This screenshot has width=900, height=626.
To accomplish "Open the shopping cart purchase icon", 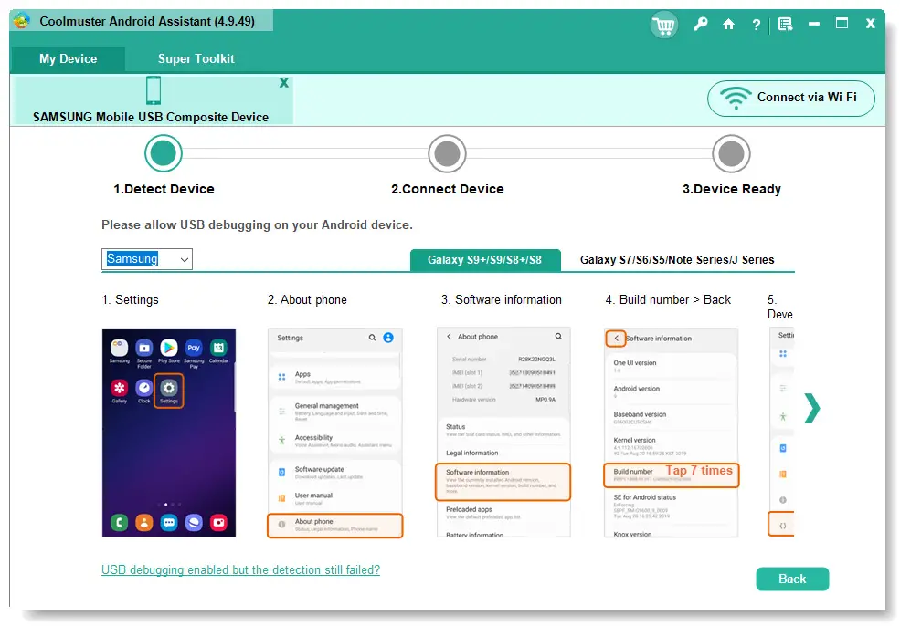I will point(663,26).
